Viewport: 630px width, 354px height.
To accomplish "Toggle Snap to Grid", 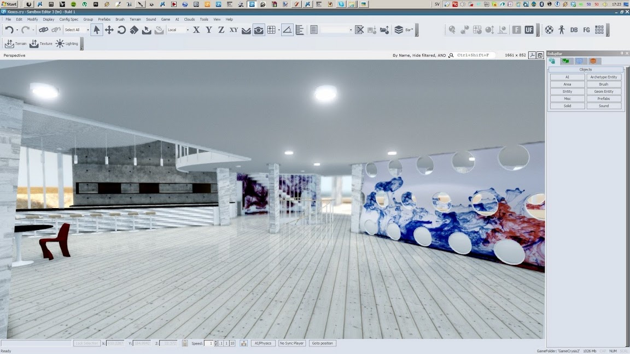I will (x=271, y=29).
